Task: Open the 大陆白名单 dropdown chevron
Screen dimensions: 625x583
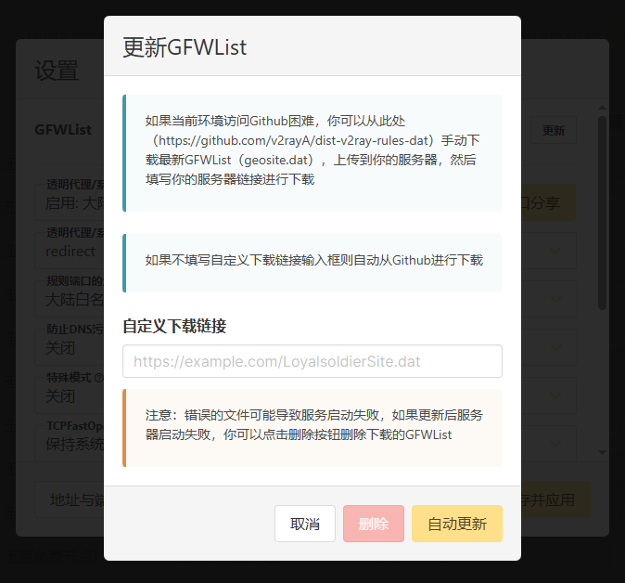Action: (x=556, y=300)
